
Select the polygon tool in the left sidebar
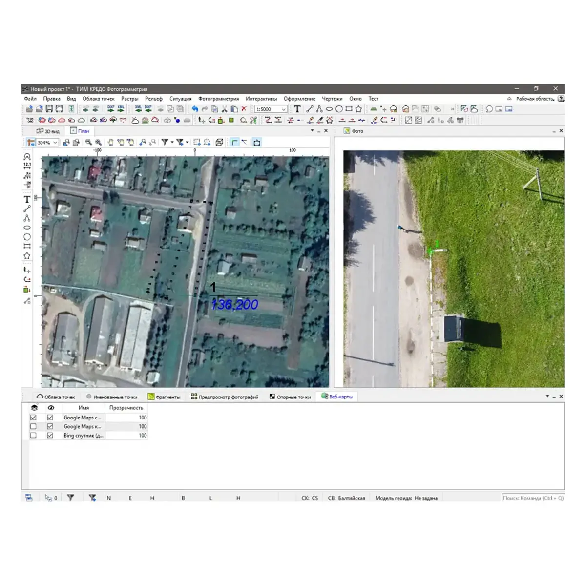pyautogui.click(x=27, y=256)
